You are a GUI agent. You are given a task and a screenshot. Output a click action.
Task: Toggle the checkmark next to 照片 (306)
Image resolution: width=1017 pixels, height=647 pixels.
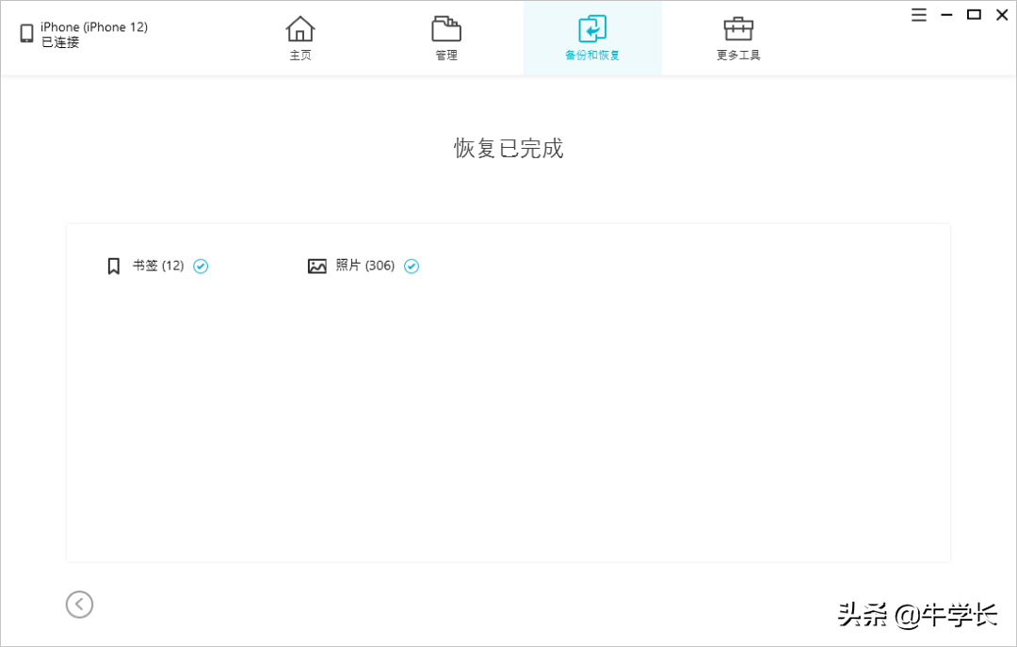coord(412,266)
